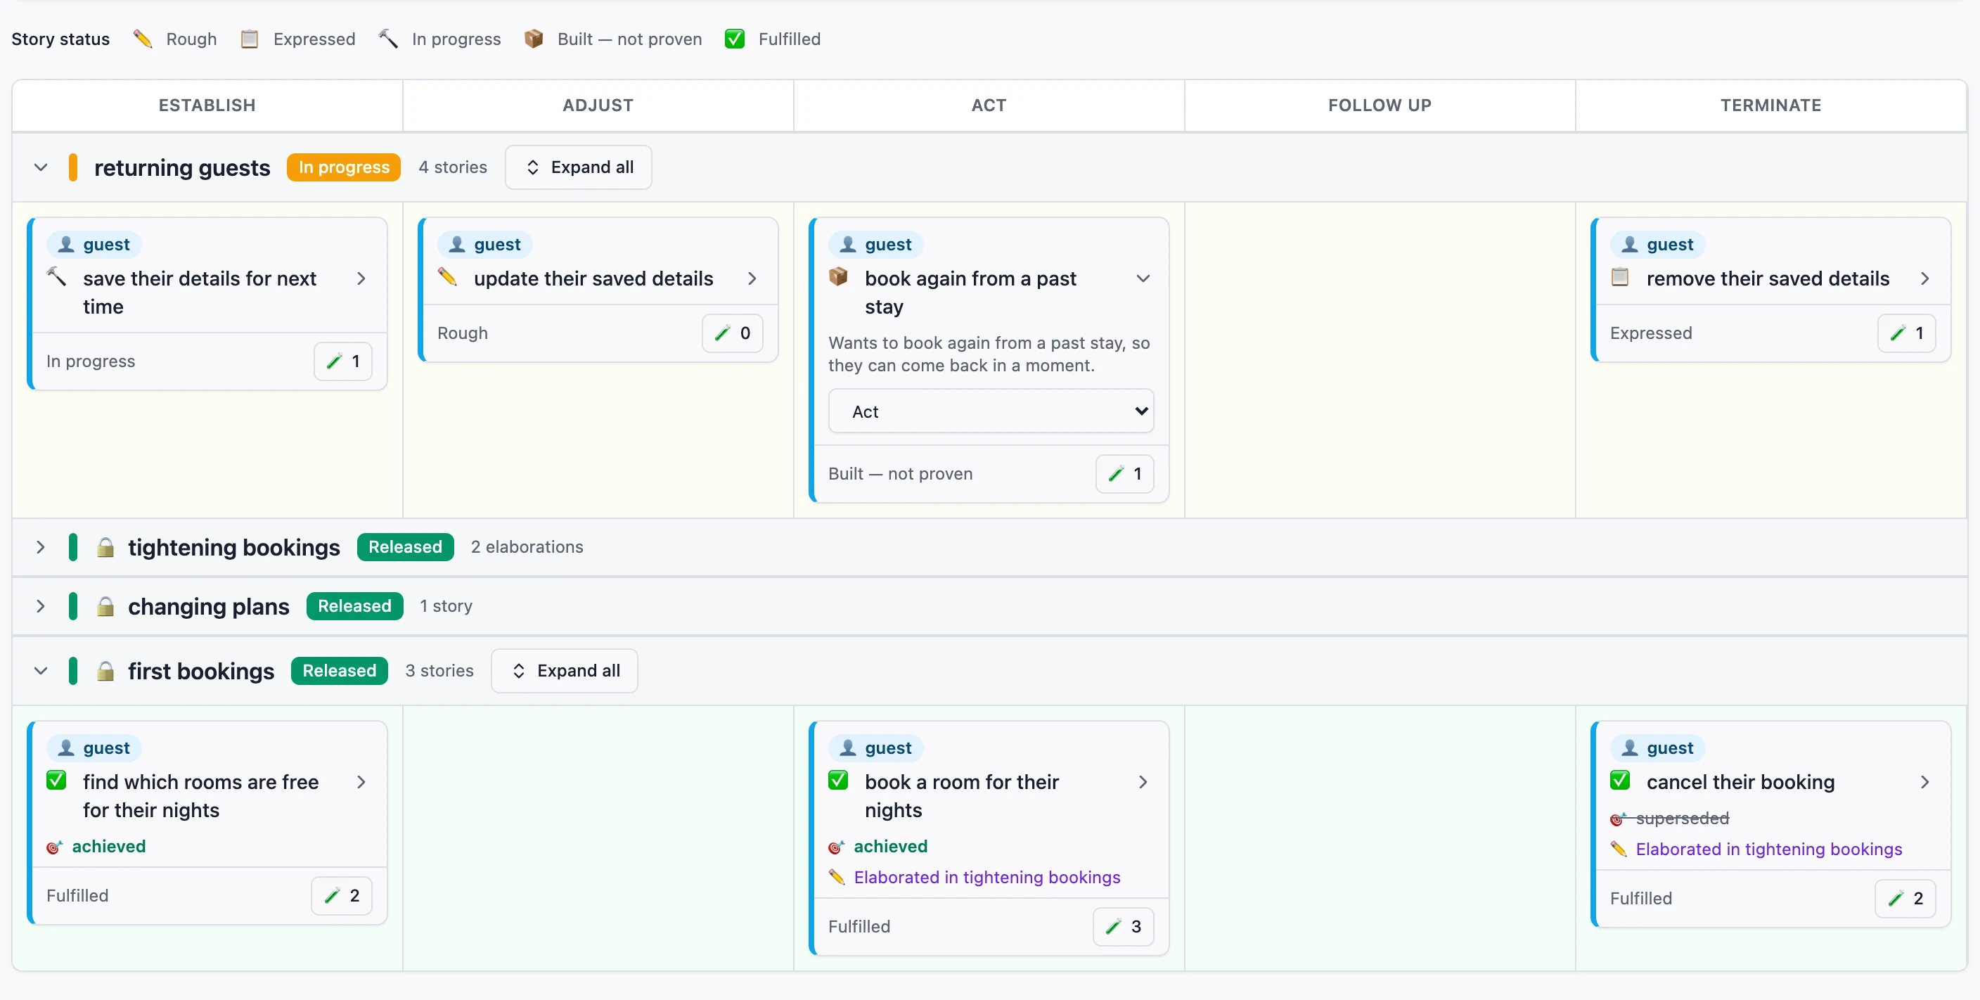Click the Rough pencil icon in status legend
This screenshot has height=1000, width=1980.
point(143,39)
